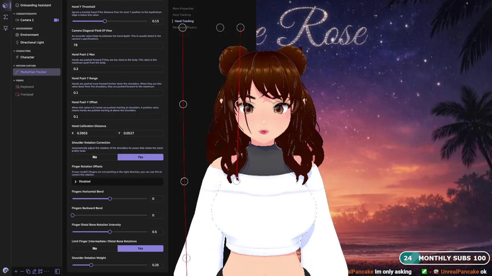Screen dimensions: 492x276
Task: Click the Character running figure icon
Action: point(17,57)
